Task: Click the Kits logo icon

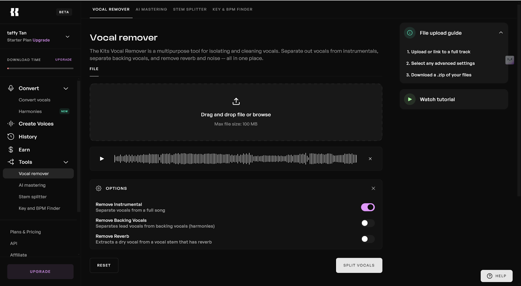Action: click(14, 12)
